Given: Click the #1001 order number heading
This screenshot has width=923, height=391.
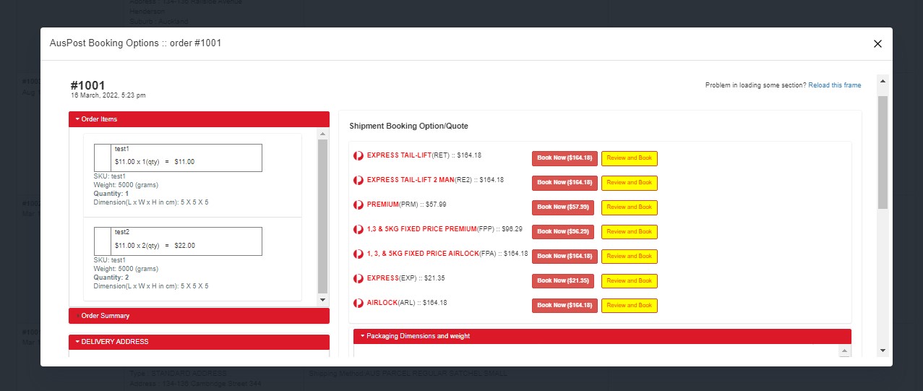Looking at the screenshot, I should [x=88, y=85].
